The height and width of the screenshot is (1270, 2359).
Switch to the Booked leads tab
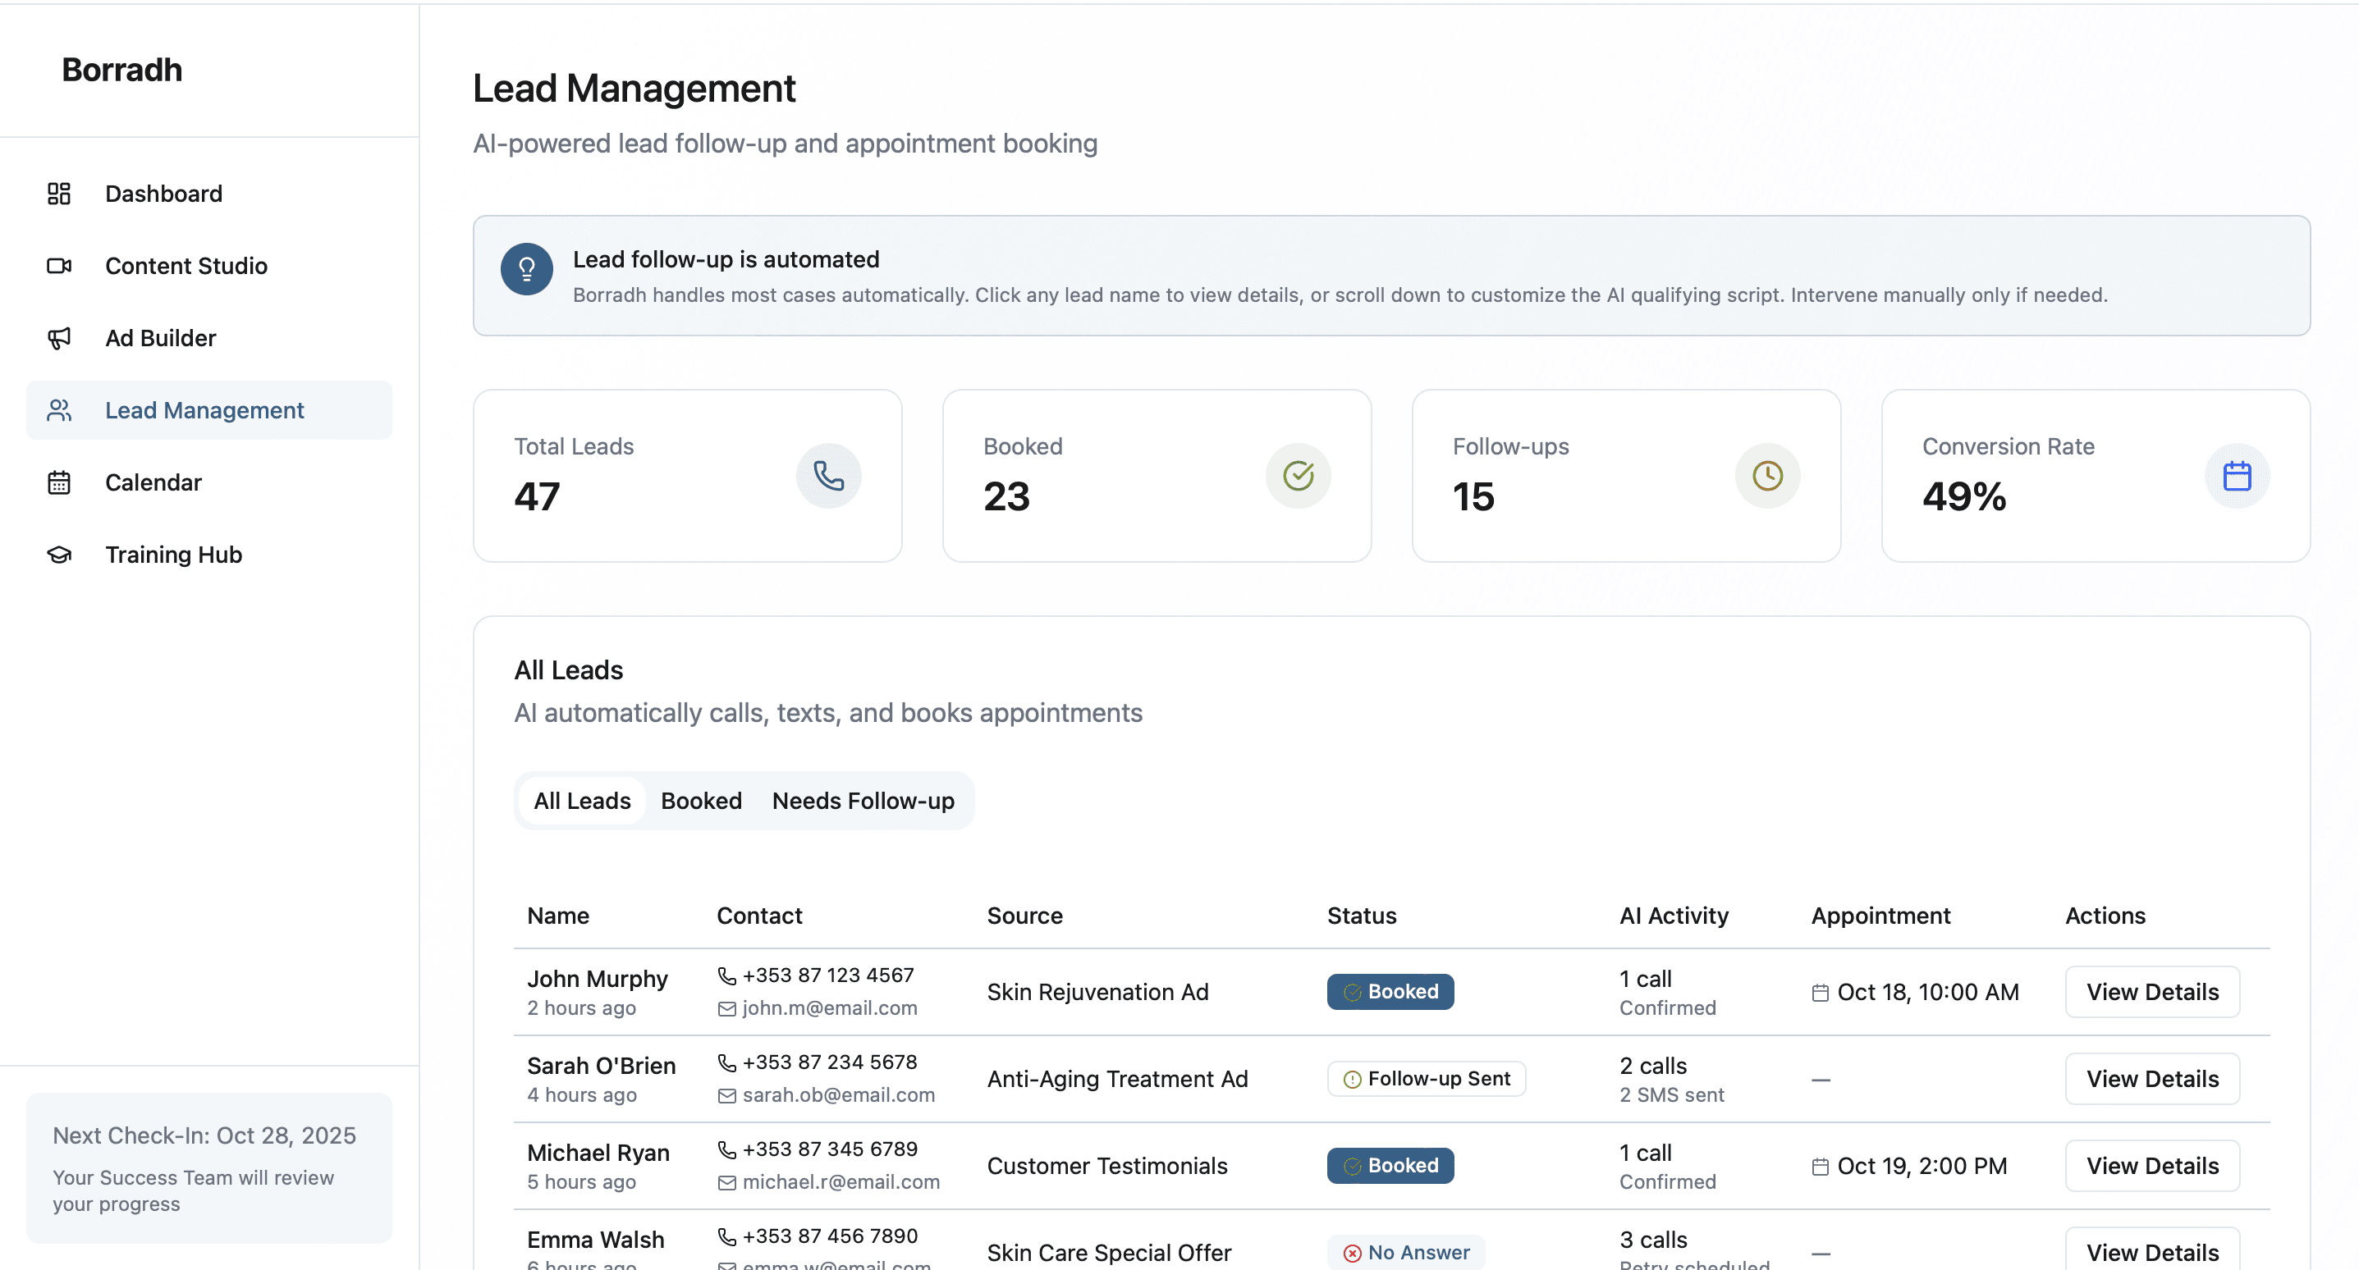(700, 800)
